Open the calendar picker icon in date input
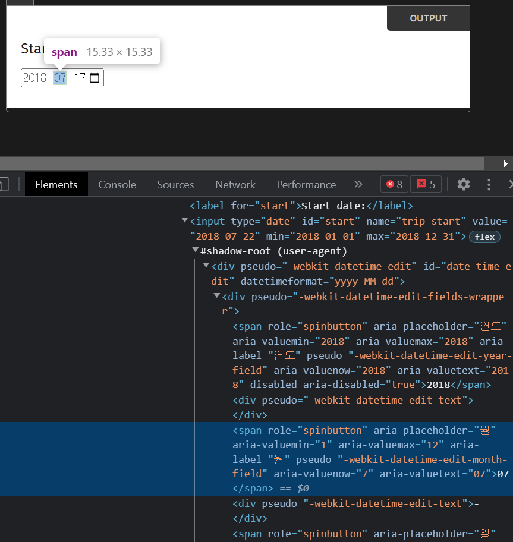 click(95, 78)
